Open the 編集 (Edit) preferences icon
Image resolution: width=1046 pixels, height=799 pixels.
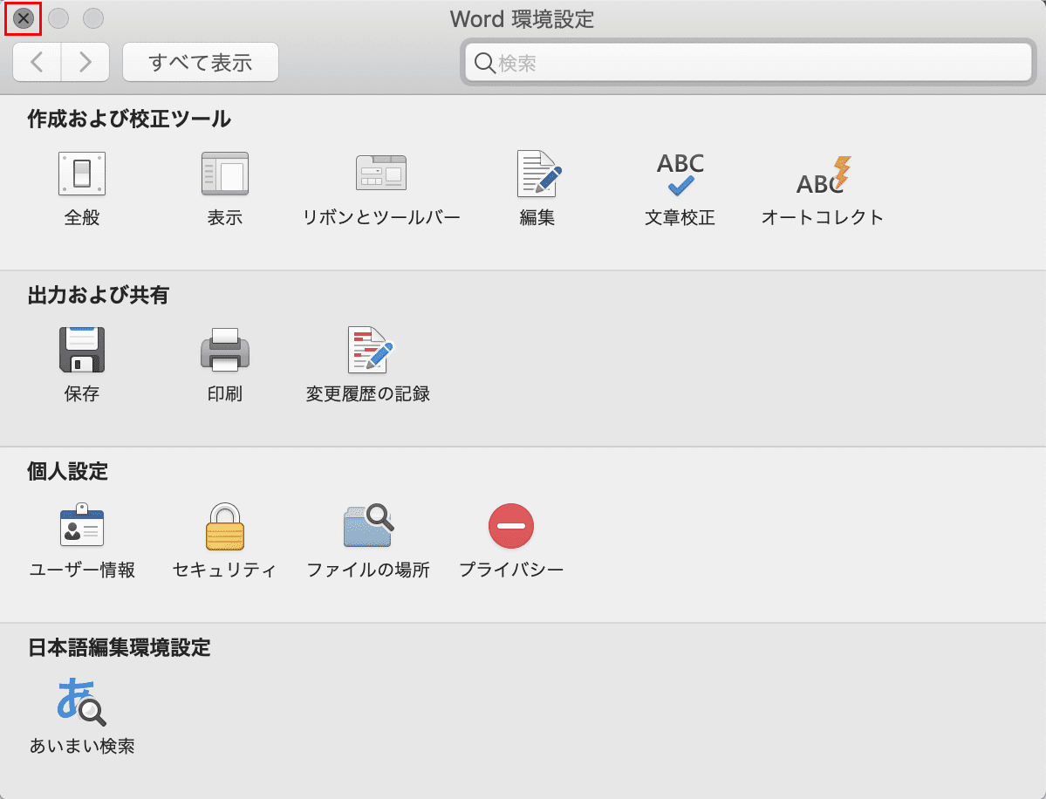[x=538, y=174]
